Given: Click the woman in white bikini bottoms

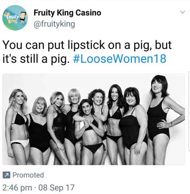Looking at the screenshot, I should point(18,127).
